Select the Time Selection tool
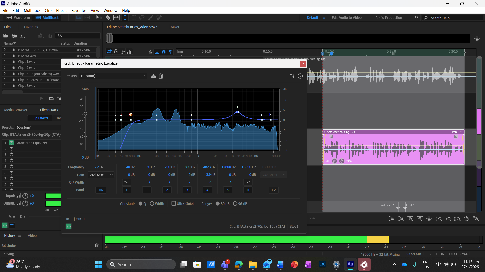 (125, 18)
